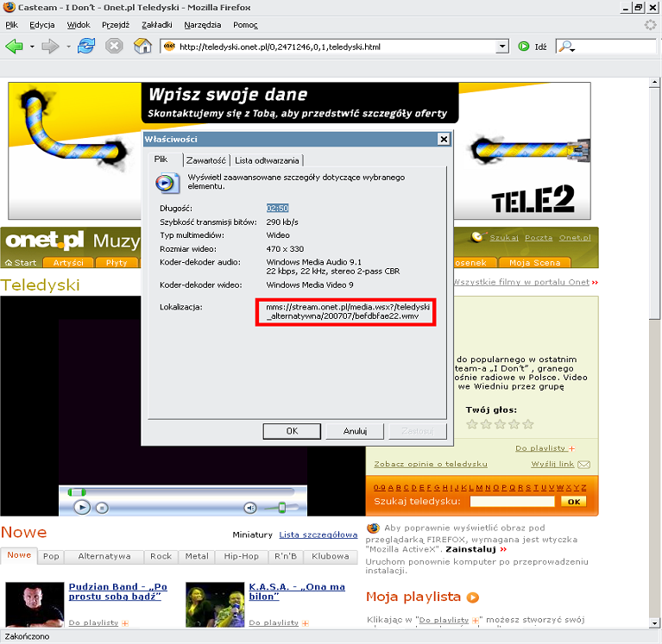The width and height of the screenshot is (662, 644).
Task: Click the letter A in alphabet index
Action: tap(390, 488)
